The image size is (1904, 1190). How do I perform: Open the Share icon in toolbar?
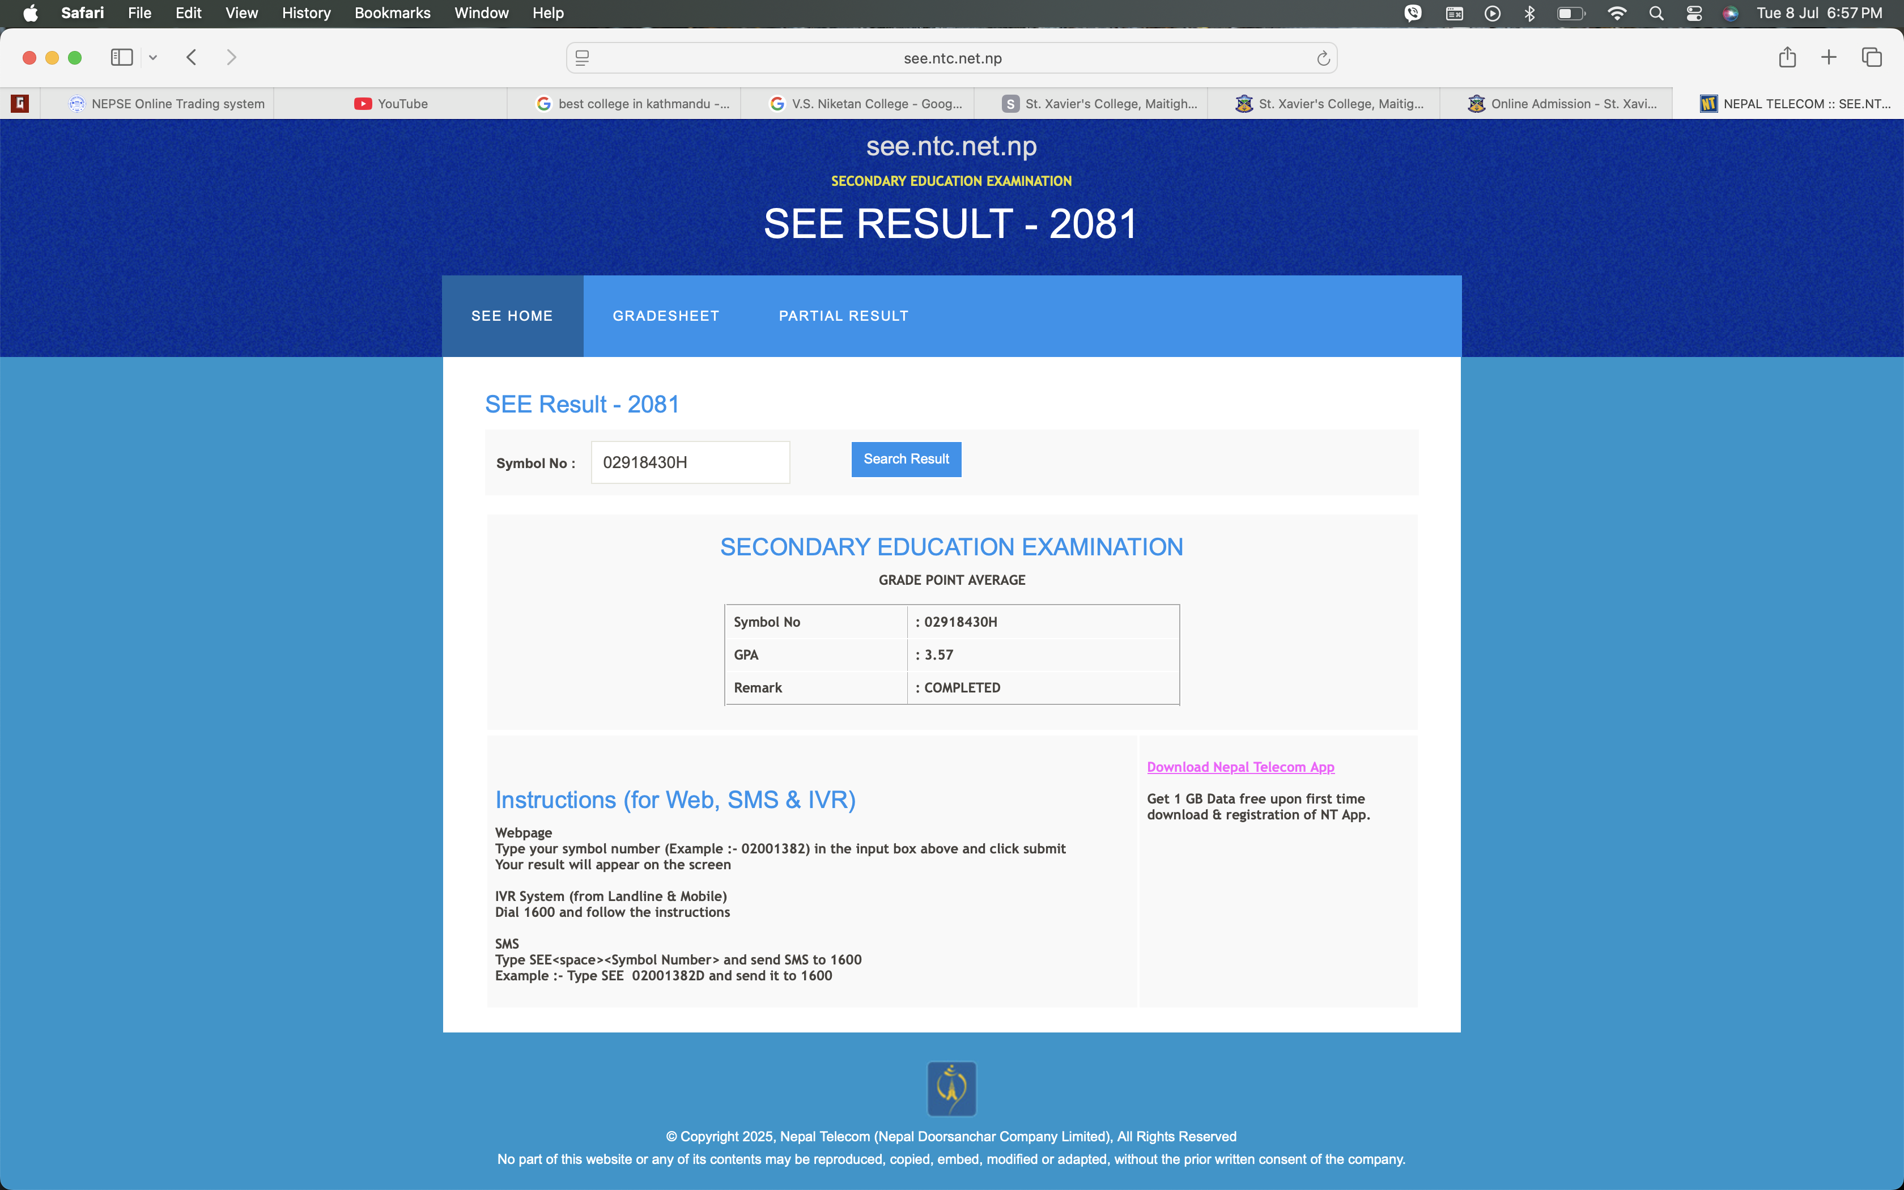tap(1787, 57)
